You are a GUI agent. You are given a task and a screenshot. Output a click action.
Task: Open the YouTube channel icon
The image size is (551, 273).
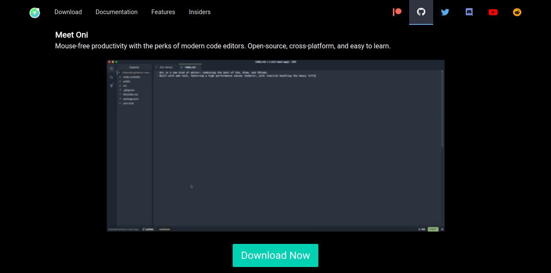(493, 12)
